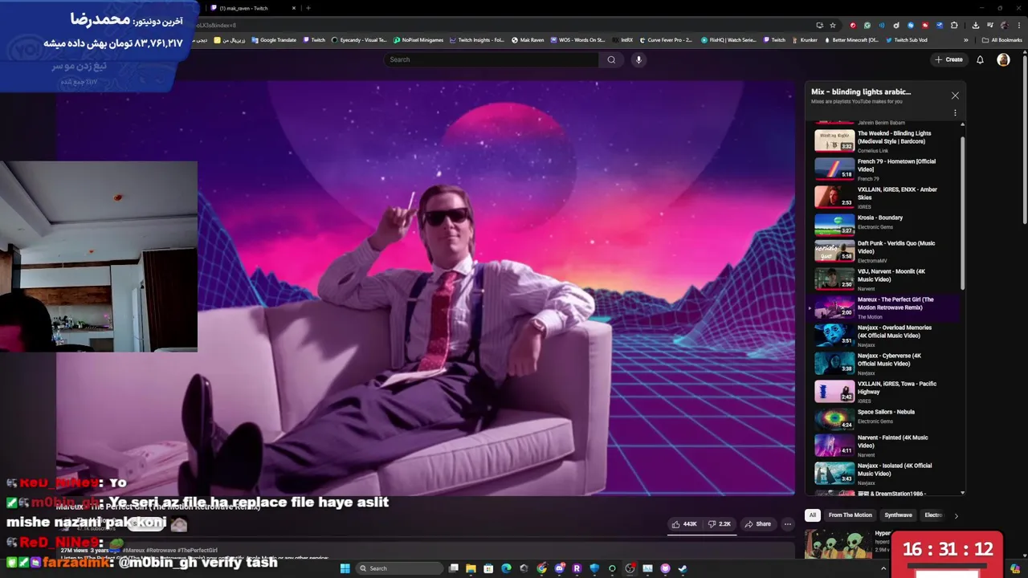Start voice search with the microphone icon

tap(638, 59)
